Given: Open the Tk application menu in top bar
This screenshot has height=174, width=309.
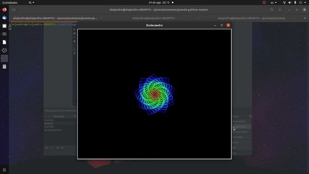Looking at the screenshot, I should [31, 2].
